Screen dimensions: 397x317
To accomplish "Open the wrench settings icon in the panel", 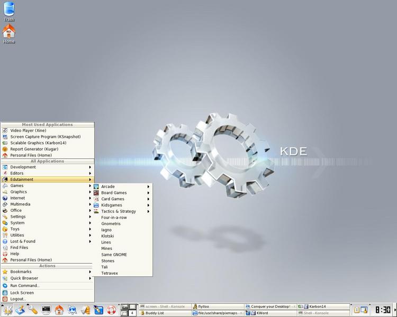I will tap(33, 310).
